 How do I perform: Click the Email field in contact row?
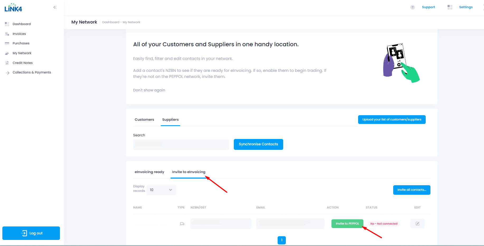pos(290,224)
